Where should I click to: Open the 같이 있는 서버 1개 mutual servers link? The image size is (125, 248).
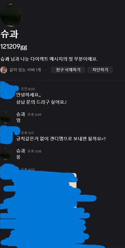[x=25, y=70]
